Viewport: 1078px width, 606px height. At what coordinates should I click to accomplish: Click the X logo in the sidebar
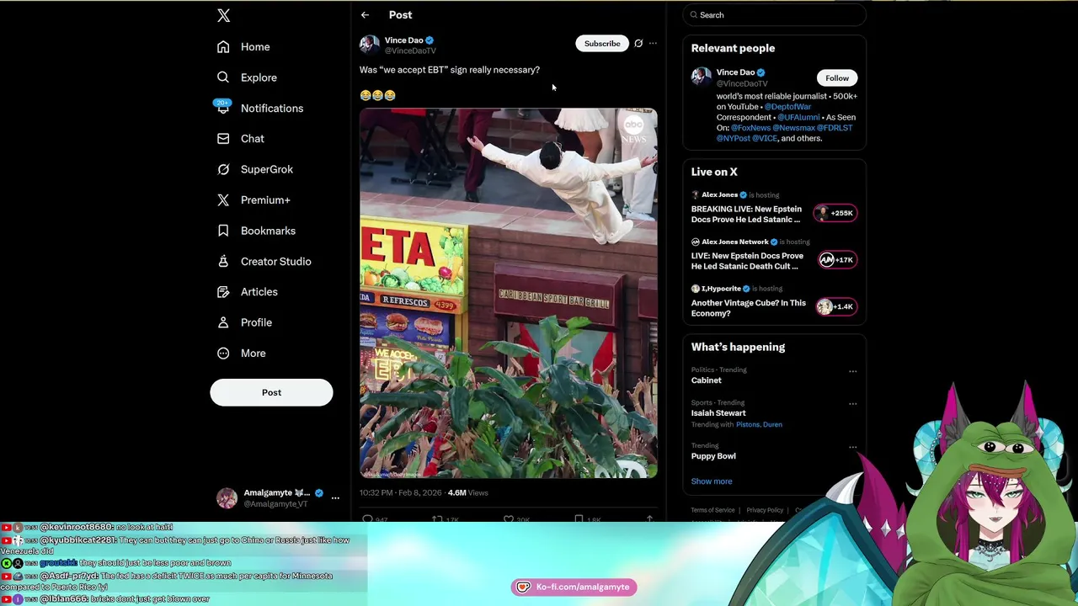click(x=223, y=15)
